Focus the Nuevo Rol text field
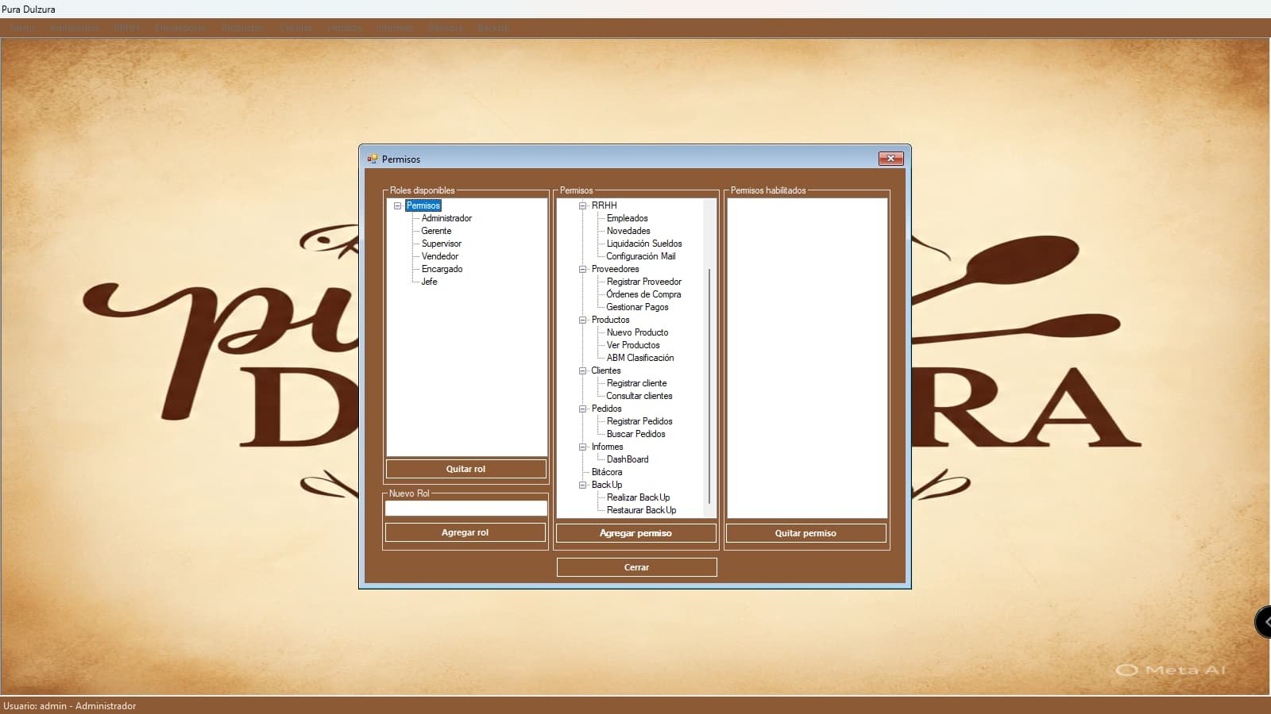1271x714 pixels. point(466,508)
